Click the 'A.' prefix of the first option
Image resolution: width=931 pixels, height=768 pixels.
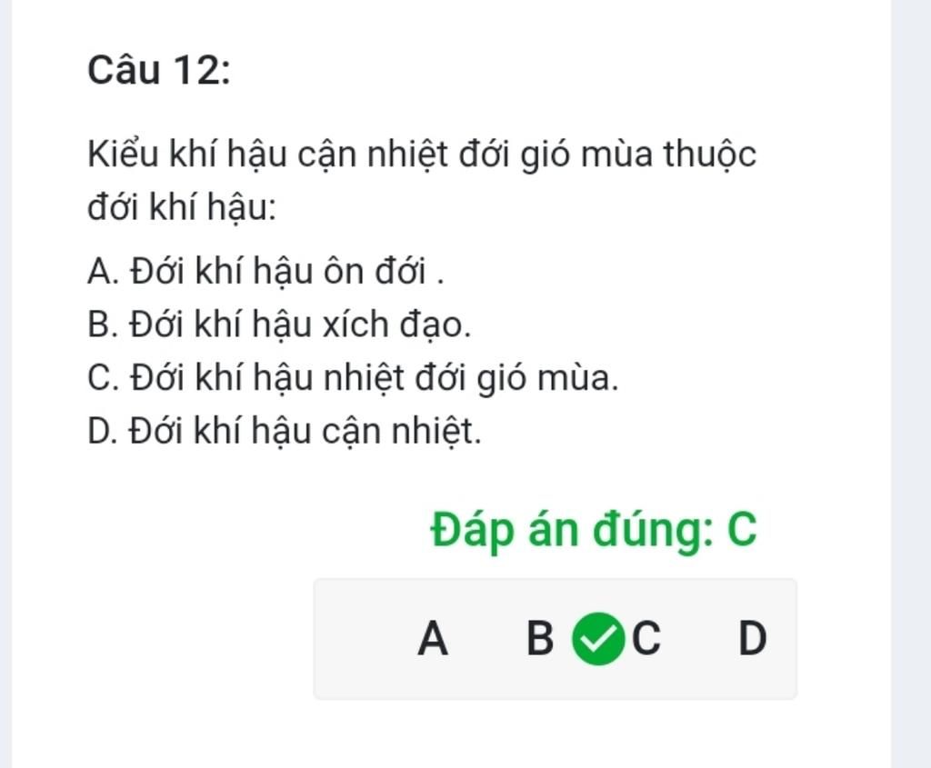pyautogui.click(x=104, y=271)
